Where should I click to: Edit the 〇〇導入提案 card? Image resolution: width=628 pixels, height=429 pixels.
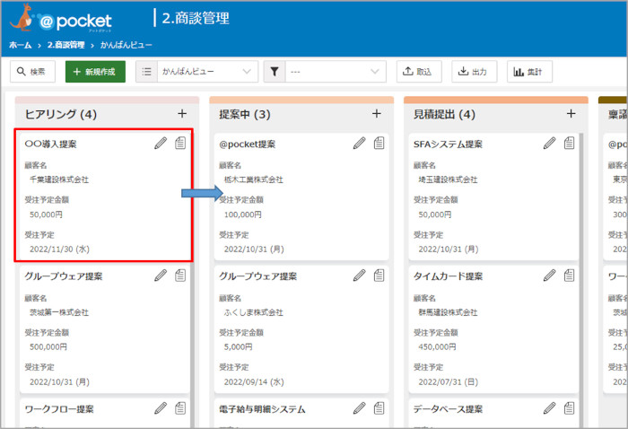(x=161, y=143)
